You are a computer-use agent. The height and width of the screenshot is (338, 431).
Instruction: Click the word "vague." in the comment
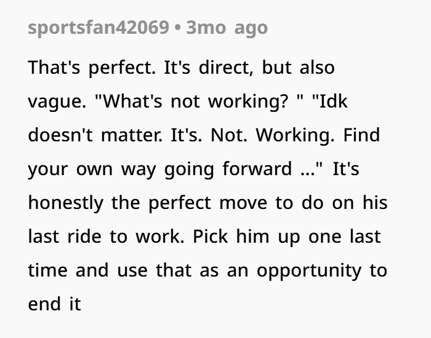click(57, 101)
